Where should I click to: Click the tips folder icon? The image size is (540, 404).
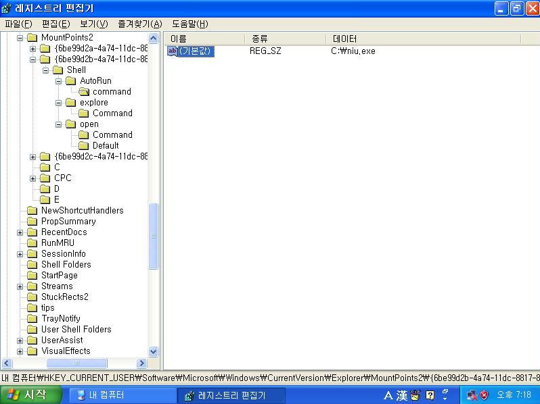[x=32, y=307]
